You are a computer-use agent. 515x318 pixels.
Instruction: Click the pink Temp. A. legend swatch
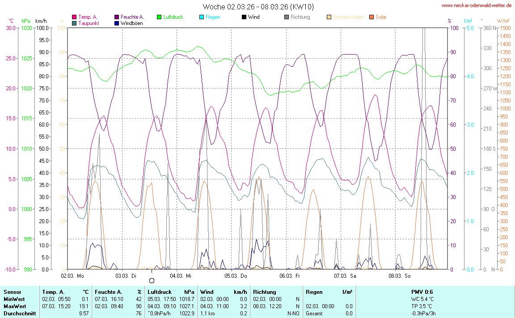(x=74, y=17)
